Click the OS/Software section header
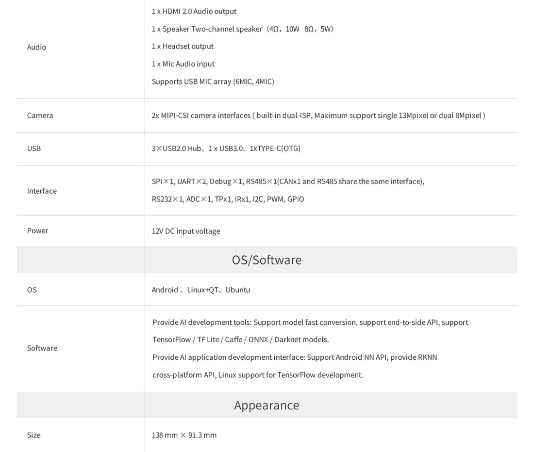This screenshot has height=452, width=534. 267,260
